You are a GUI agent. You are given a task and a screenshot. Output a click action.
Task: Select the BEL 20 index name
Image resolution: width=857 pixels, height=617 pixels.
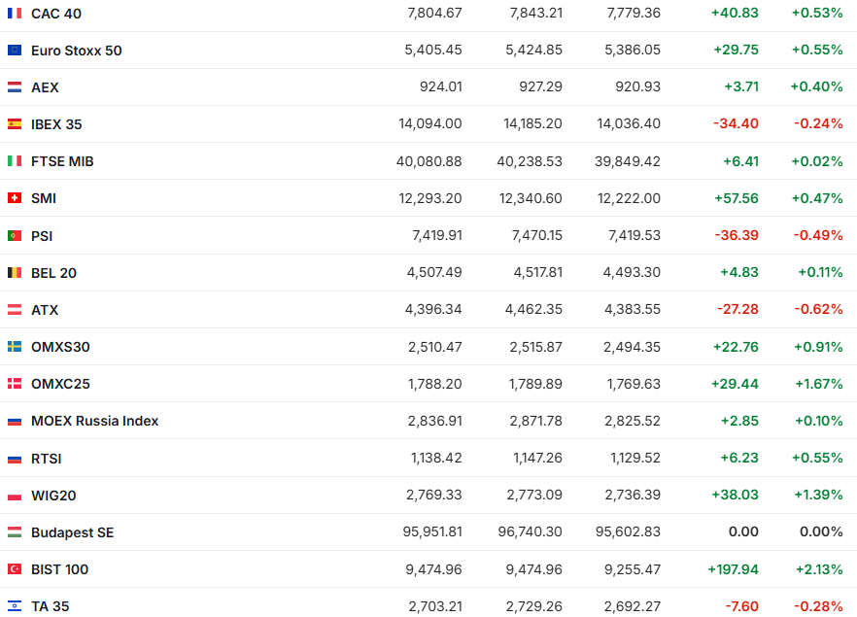(53, 273)
